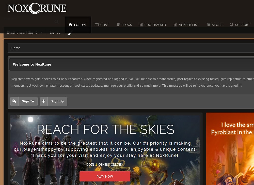Click the Chat keyboard icon
This screenshot has width=254, height=185.
97,25
